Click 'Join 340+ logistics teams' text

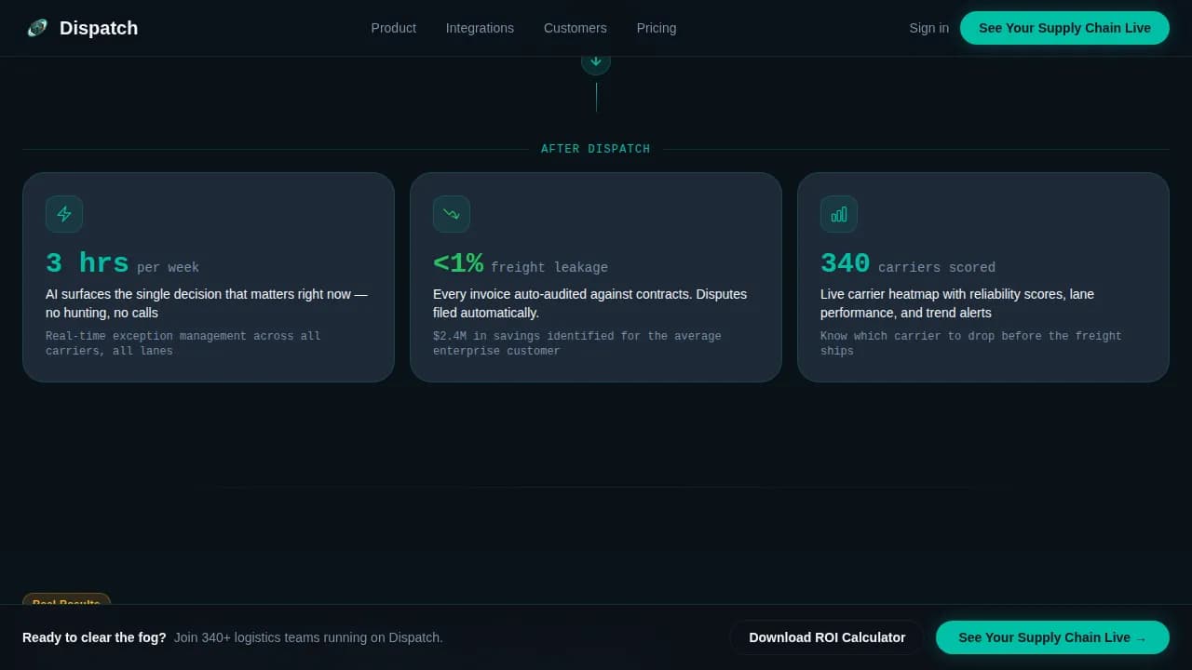coord(308,637)
